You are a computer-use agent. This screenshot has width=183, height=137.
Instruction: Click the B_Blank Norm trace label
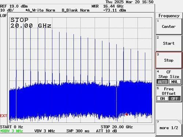click(75, 10)
